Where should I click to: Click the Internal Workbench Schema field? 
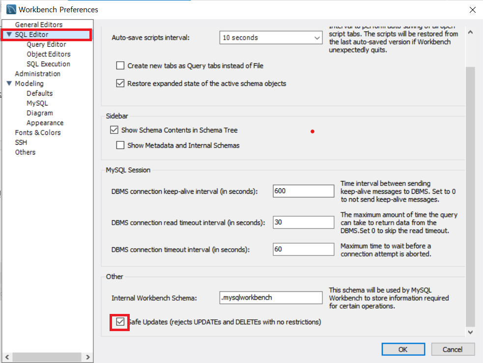271,298
